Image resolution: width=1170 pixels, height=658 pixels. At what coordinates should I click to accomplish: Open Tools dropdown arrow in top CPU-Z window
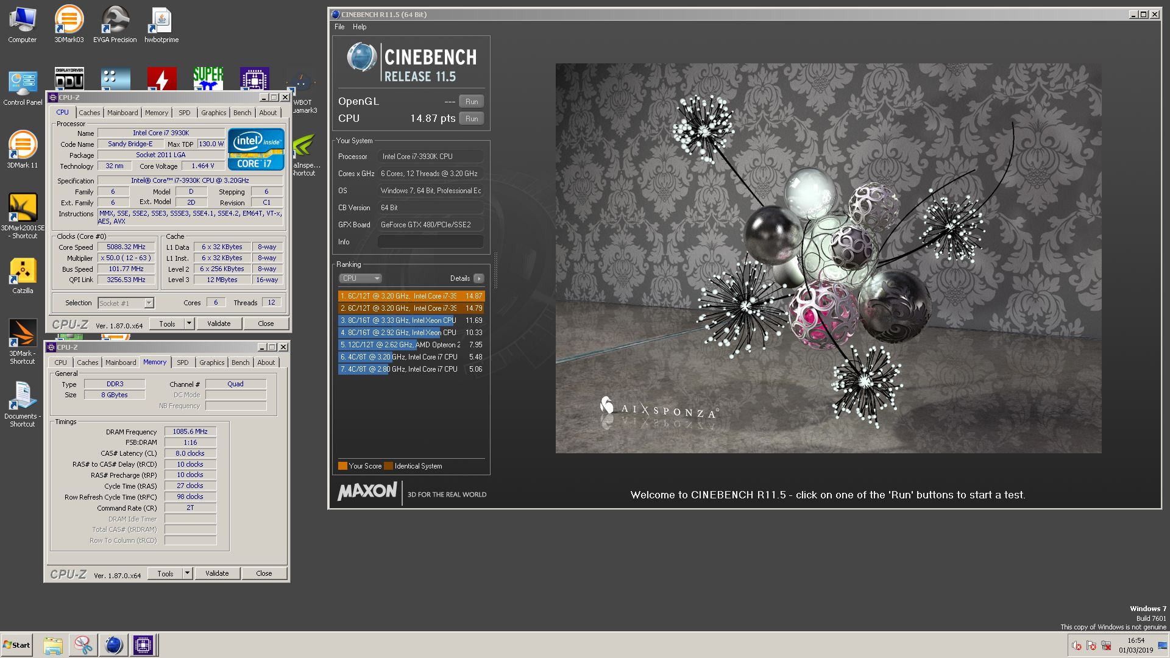189,324
